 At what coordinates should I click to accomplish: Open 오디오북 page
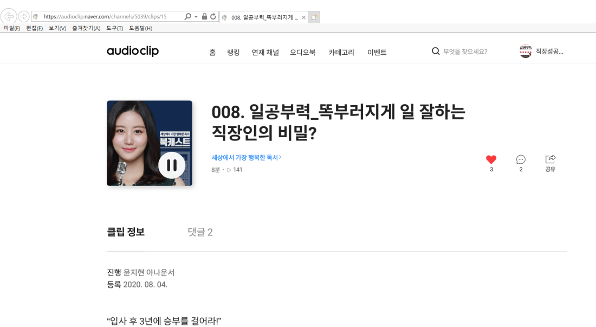point(302,52)
